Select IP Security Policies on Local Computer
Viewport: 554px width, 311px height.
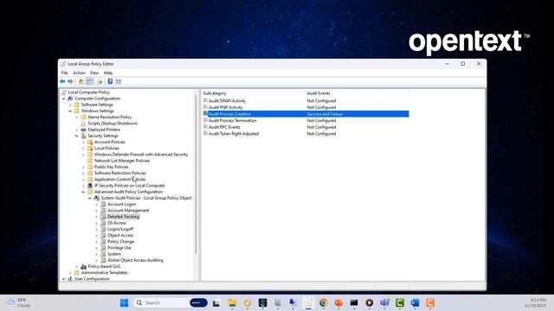tap(129, 186)
